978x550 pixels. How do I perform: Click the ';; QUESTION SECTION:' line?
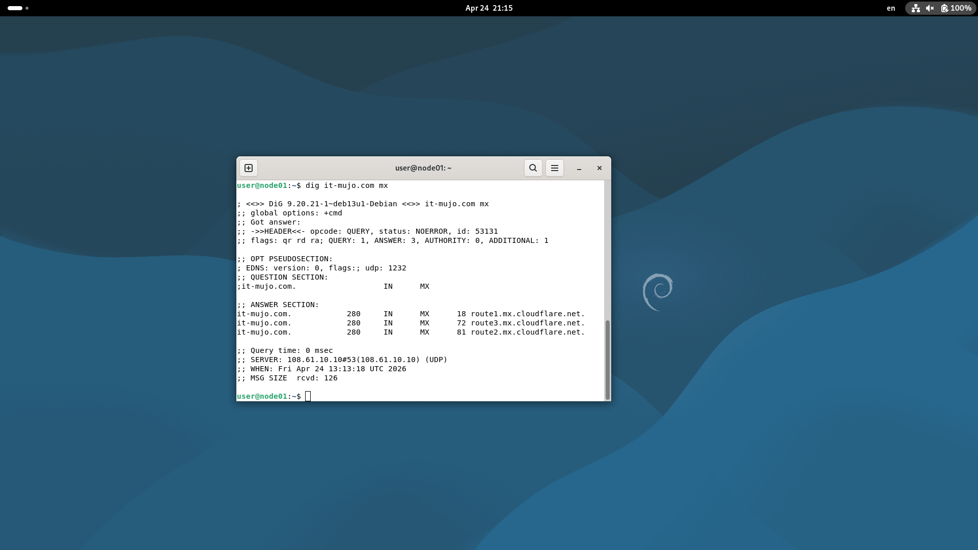coord(283,277)
